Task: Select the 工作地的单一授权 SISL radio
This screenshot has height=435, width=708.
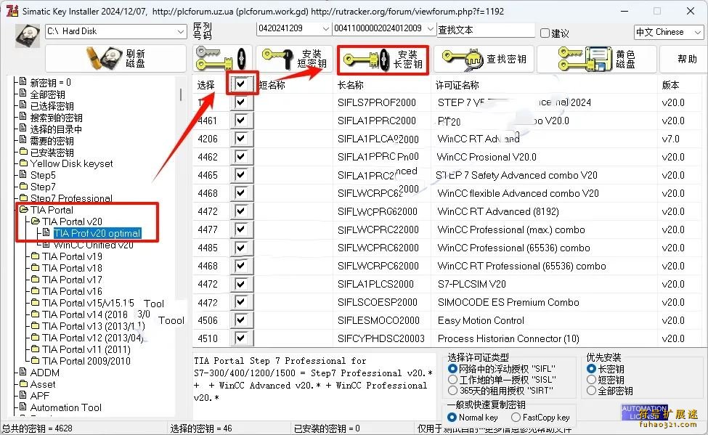Action: (452, 379)
